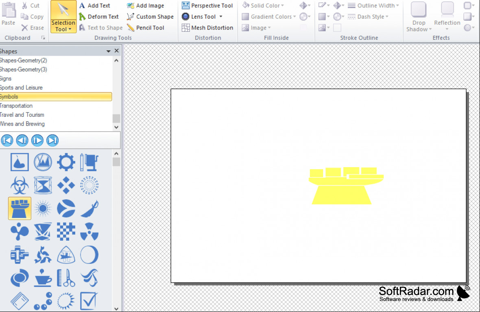Pick the mountain in circle shape
Viewport: 480px width, 312px height.
[x=43, y=162]
